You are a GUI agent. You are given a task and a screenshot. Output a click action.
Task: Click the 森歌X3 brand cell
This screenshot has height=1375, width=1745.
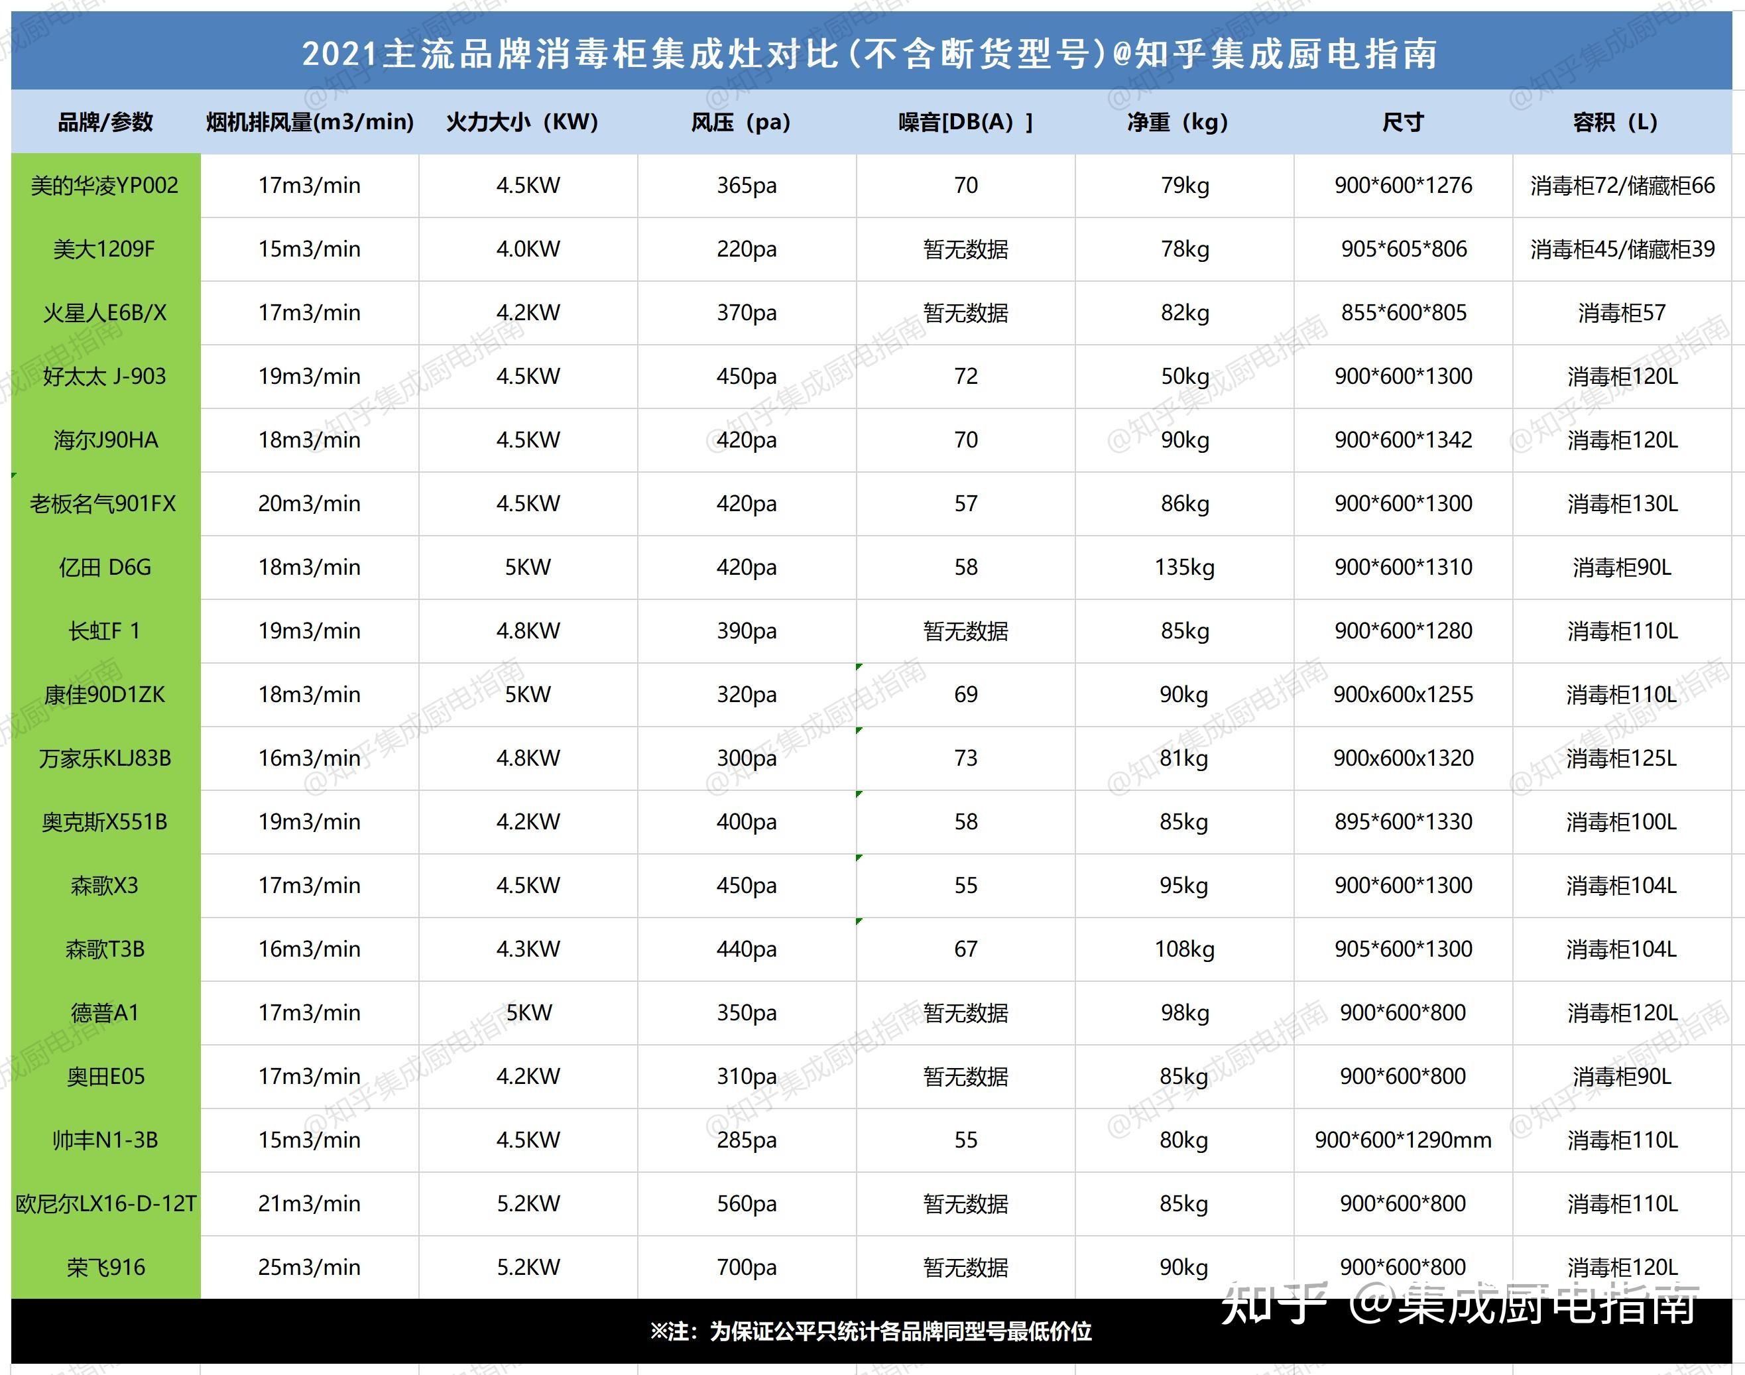[105, 884]
